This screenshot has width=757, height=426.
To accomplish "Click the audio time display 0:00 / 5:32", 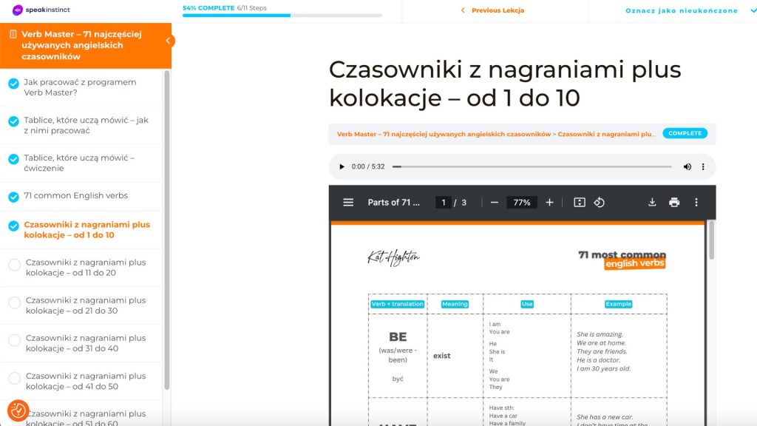I will click(368, 166).
